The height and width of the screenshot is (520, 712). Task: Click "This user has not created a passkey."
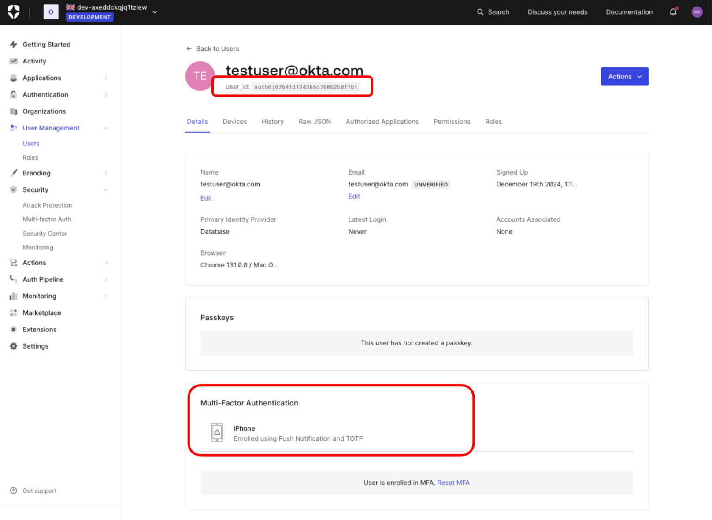tap(416, 343)
